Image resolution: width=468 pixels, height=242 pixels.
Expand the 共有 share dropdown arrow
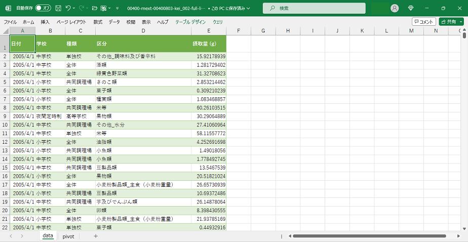tap(461, 22)
